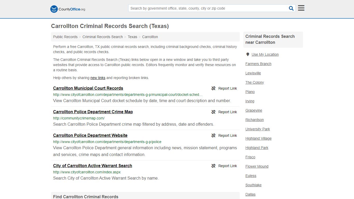Report link for Municipal Court Records
This screenshot has width=354, height=199.
(x=228, y=88)
